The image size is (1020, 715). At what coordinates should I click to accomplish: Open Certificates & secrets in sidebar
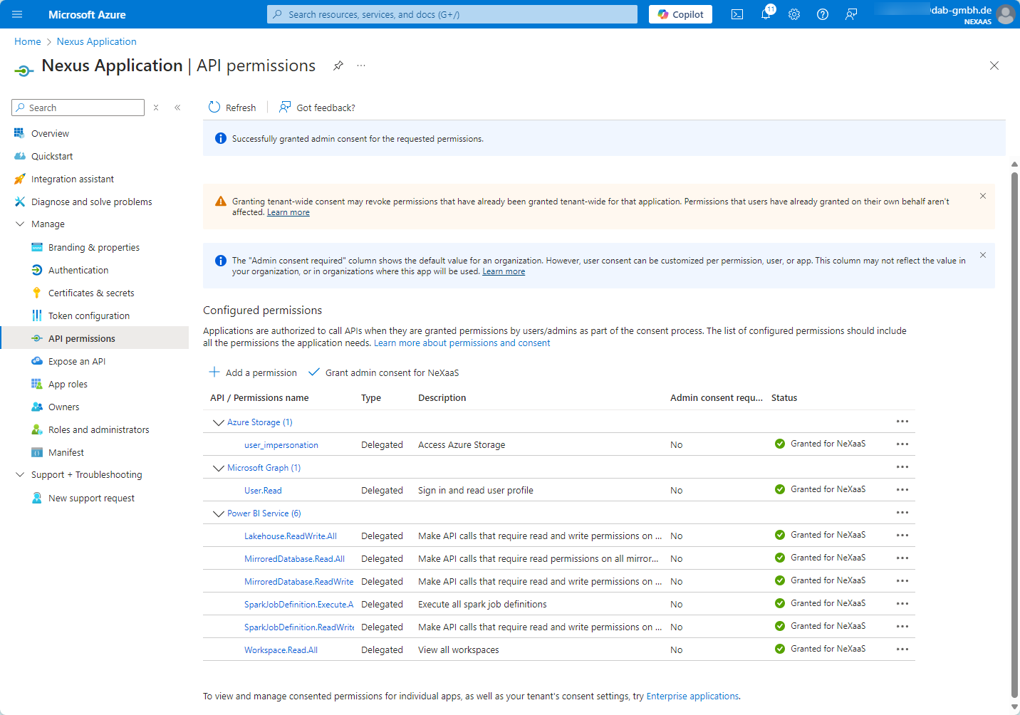(90, 293)
